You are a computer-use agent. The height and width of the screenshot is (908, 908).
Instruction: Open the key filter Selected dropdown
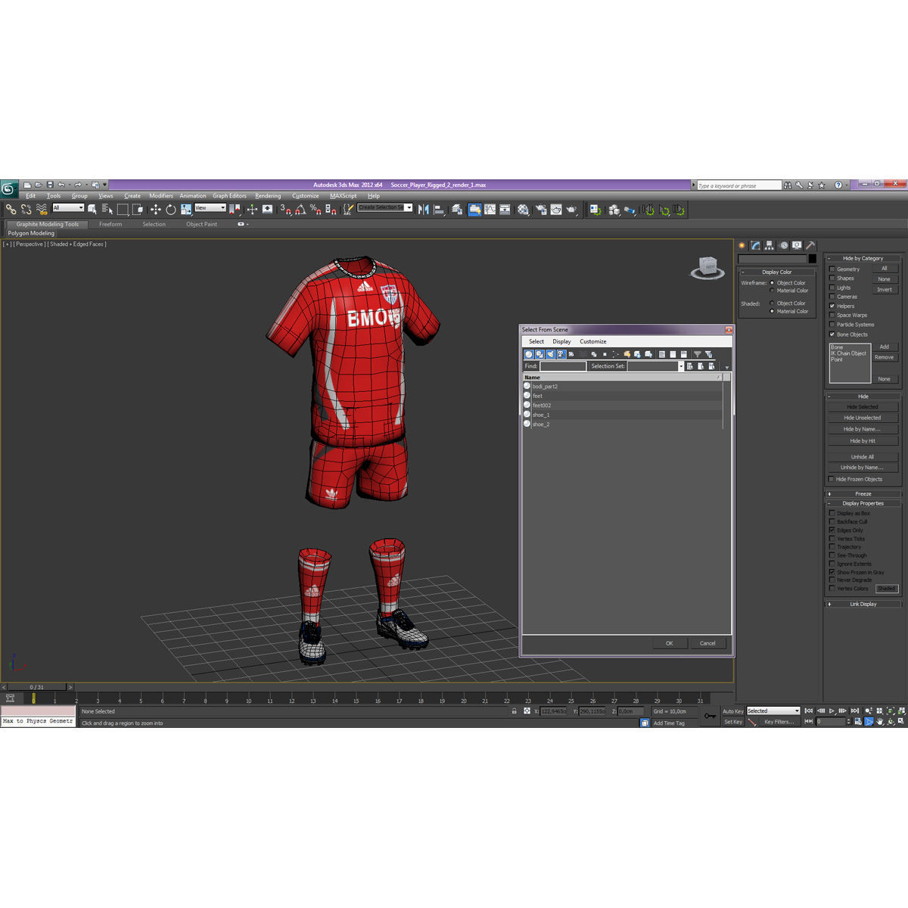[x=773, y=711]
